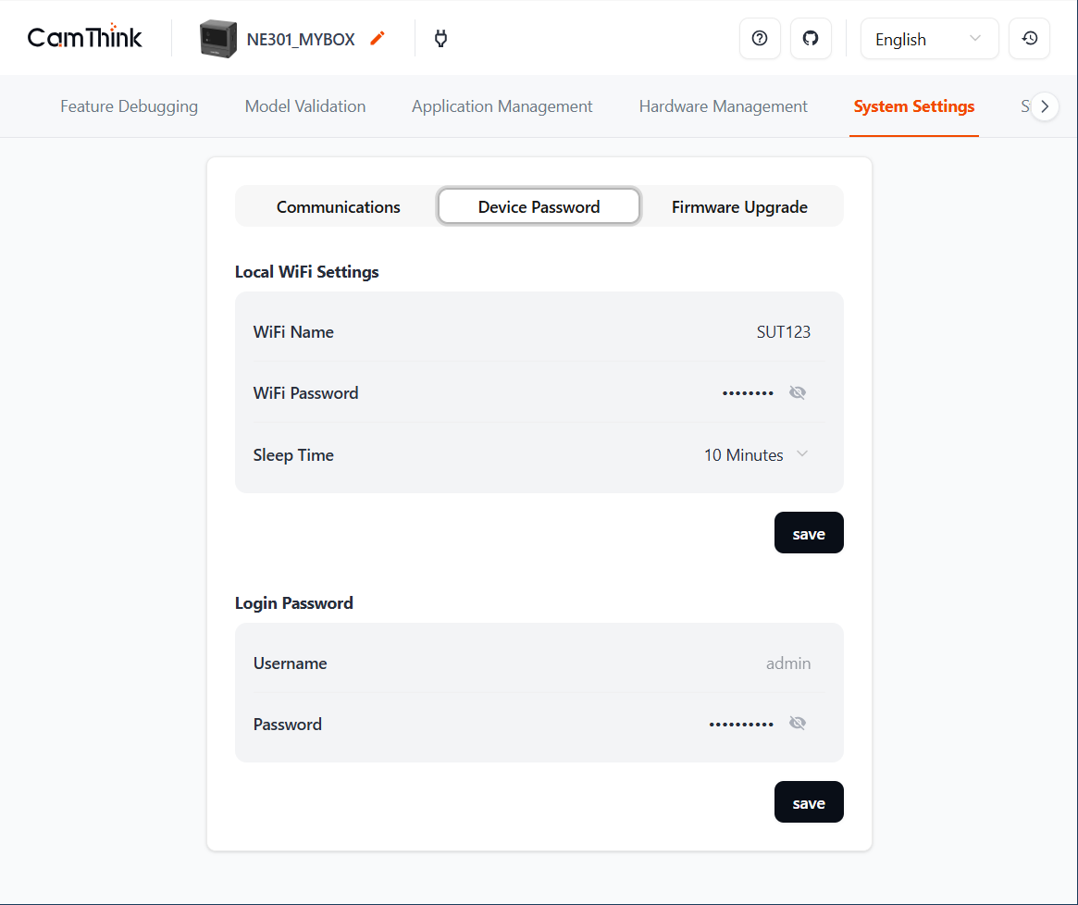Click the CamThink logo
Image resolution: width=1078 pixels, height=905 pixels.
point(85,38)
